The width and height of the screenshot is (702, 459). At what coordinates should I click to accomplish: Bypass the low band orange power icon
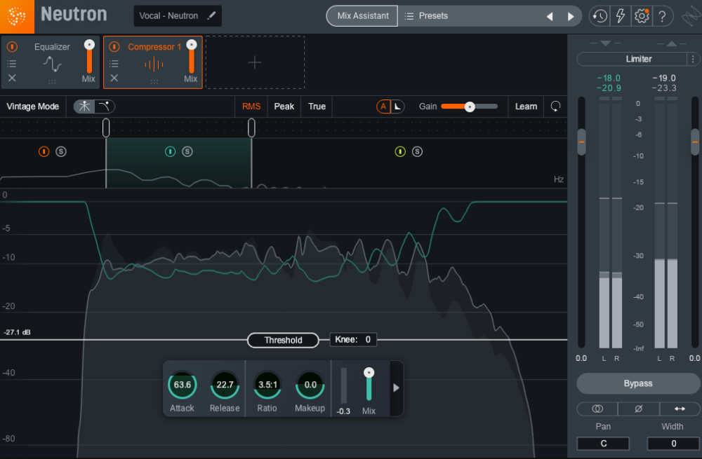(44, 151)
